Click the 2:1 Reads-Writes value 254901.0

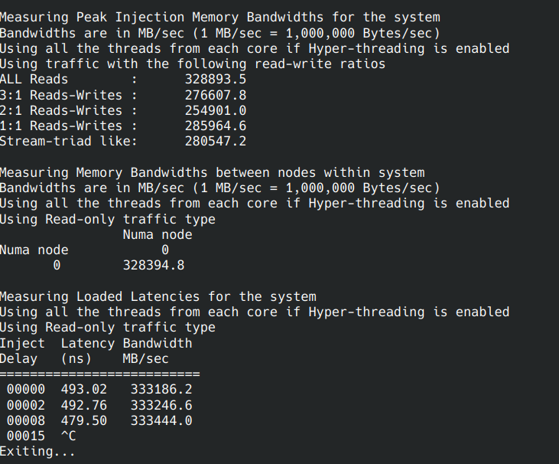click(215, 110)
